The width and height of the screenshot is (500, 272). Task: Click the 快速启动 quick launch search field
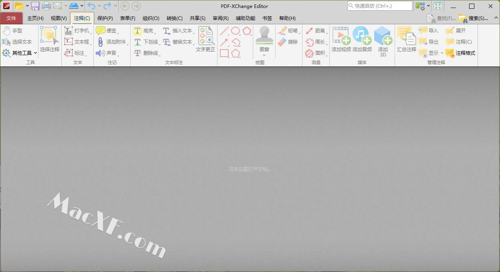[379, 6]
